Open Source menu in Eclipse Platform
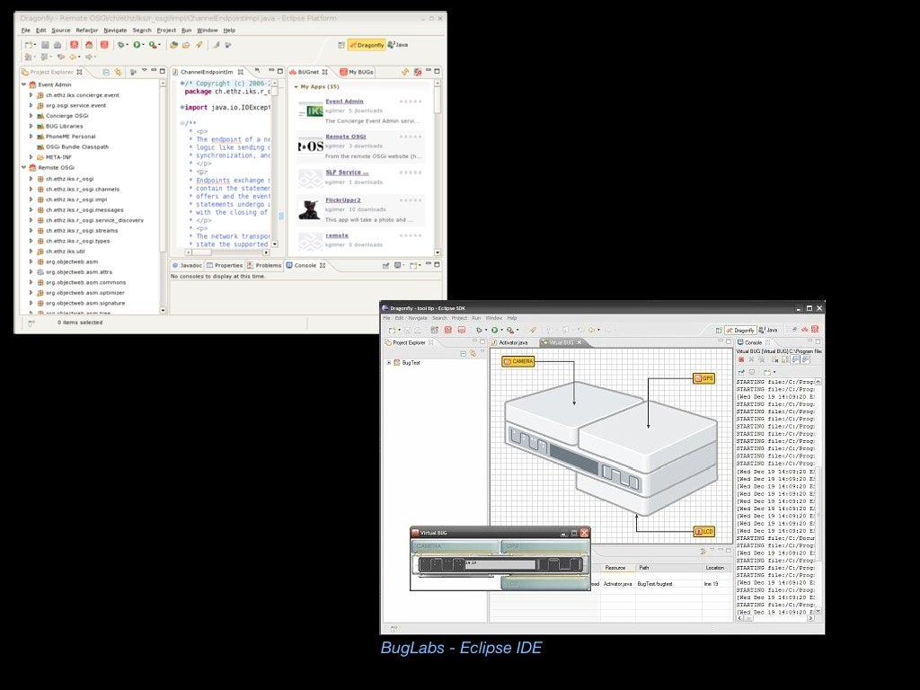 60,30
